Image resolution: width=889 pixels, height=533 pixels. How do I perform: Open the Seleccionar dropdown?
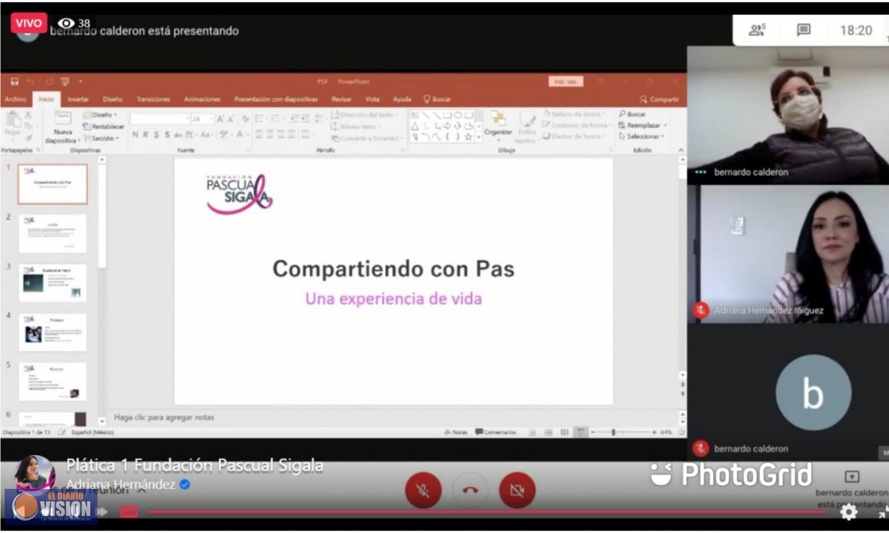click(x=642, y=136)
